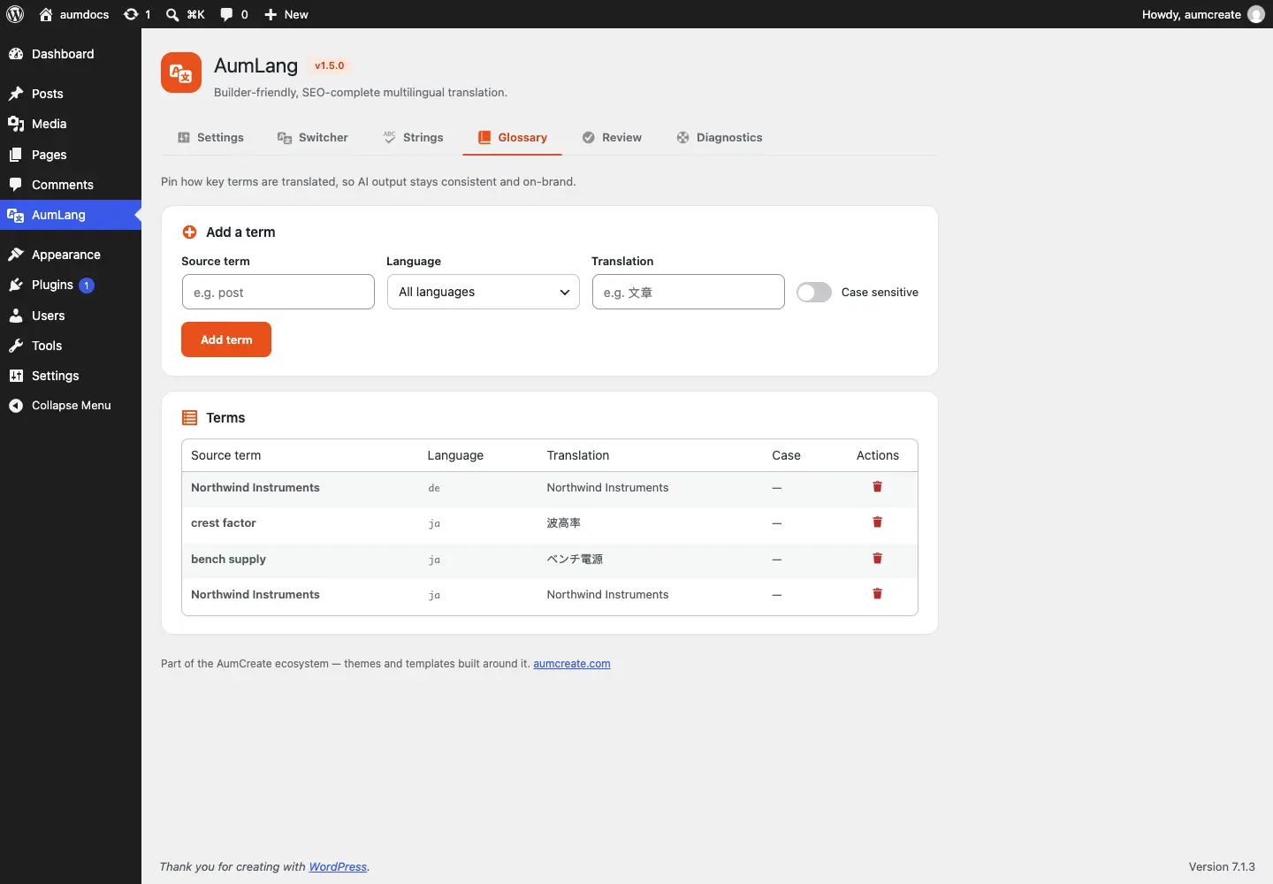Click the WordPress logo in admin bar
This screenshot has height=884, width=1273.
(15, 14)
